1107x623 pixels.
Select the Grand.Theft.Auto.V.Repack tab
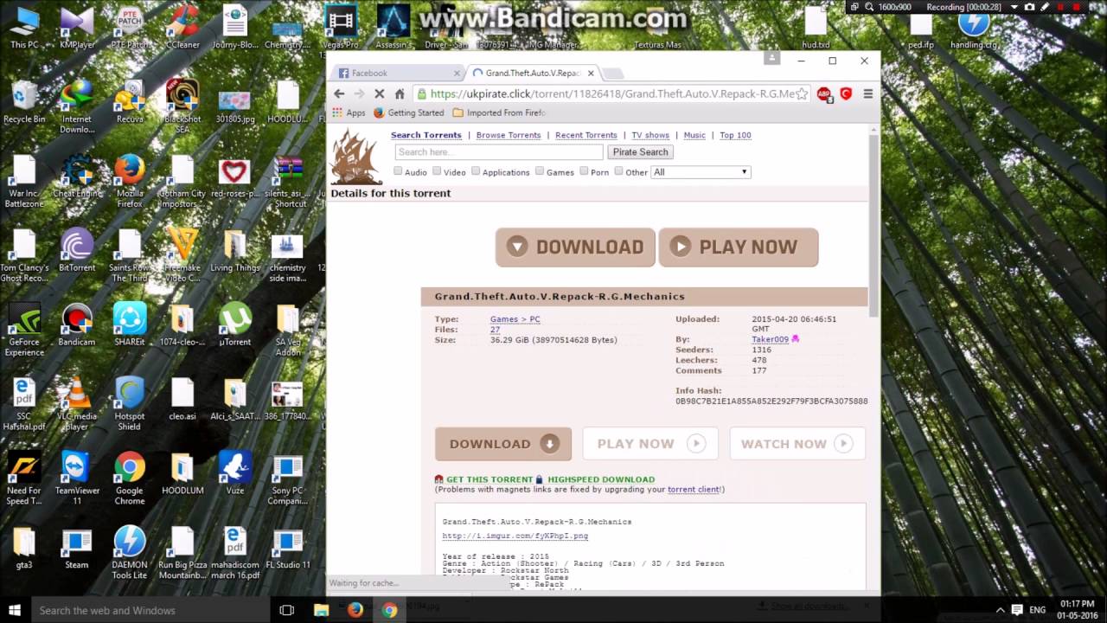(x=532, y=74)
